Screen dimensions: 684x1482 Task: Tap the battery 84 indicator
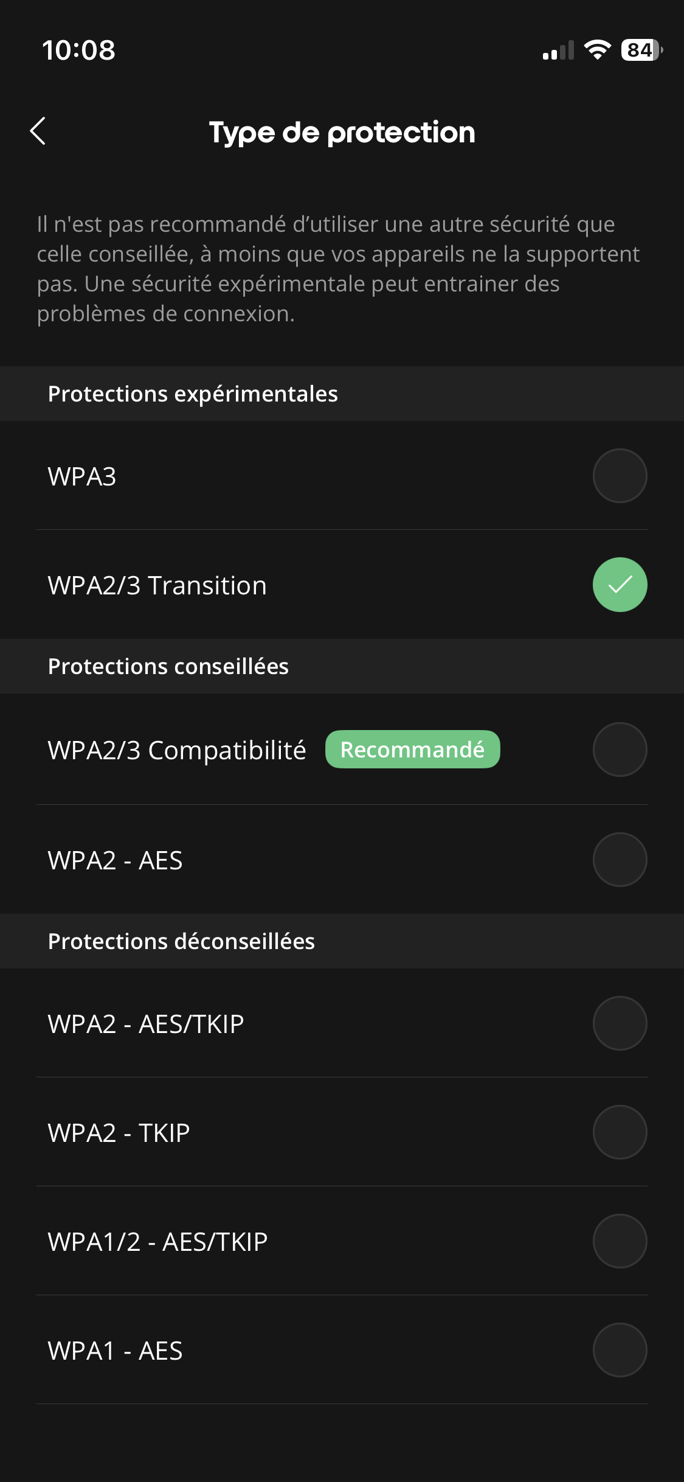(x=642, y=50)
